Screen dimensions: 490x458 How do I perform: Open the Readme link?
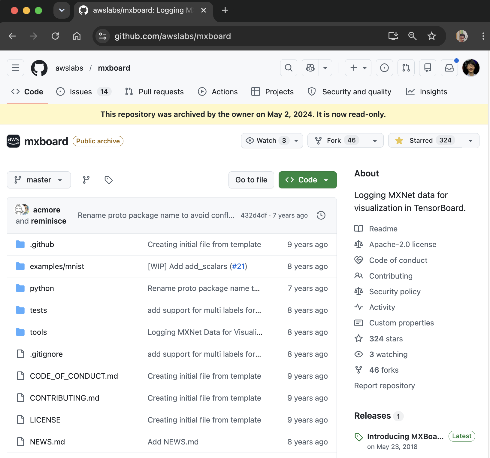click(383, 229)
